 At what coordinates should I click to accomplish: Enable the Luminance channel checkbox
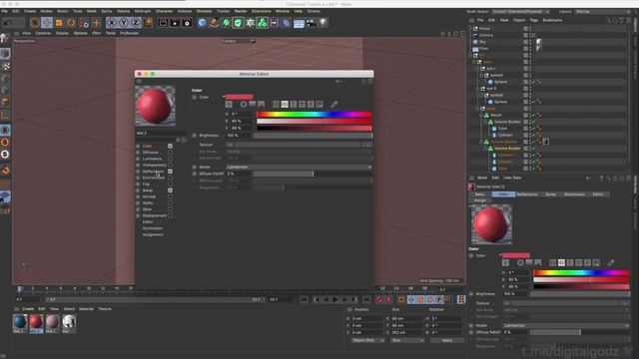click(x=170, y=159)
